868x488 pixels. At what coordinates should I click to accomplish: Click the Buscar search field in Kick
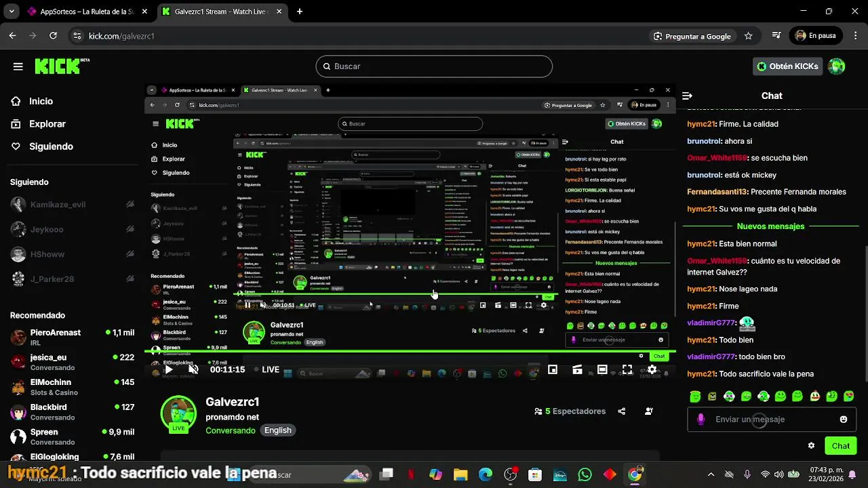point(434,66)
